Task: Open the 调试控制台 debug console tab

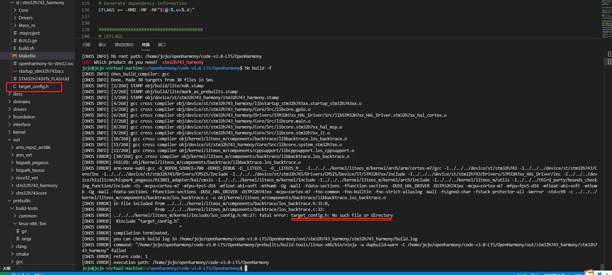Action: click(124, 45)
